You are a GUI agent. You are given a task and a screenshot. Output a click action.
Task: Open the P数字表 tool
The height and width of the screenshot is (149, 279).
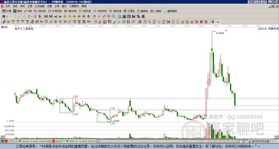point(70,11)
